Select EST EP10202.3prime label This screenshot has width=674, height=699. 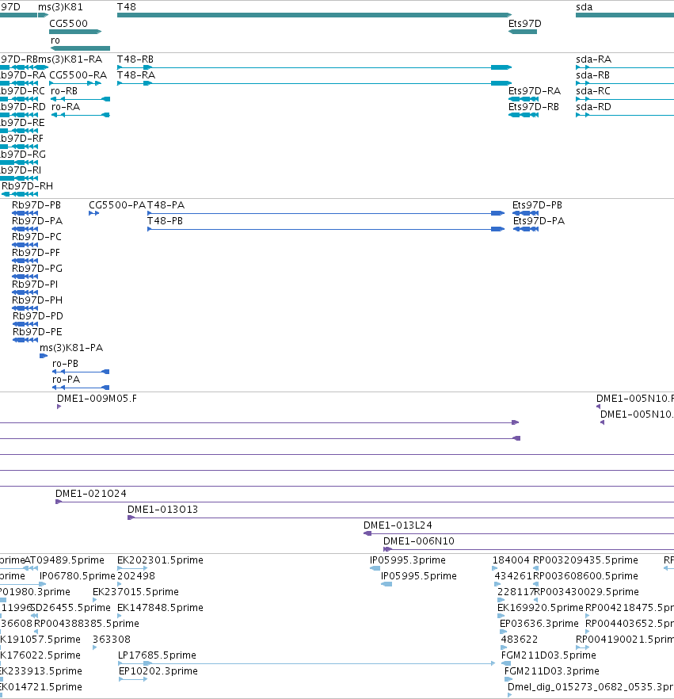click(x=158, y=671)
